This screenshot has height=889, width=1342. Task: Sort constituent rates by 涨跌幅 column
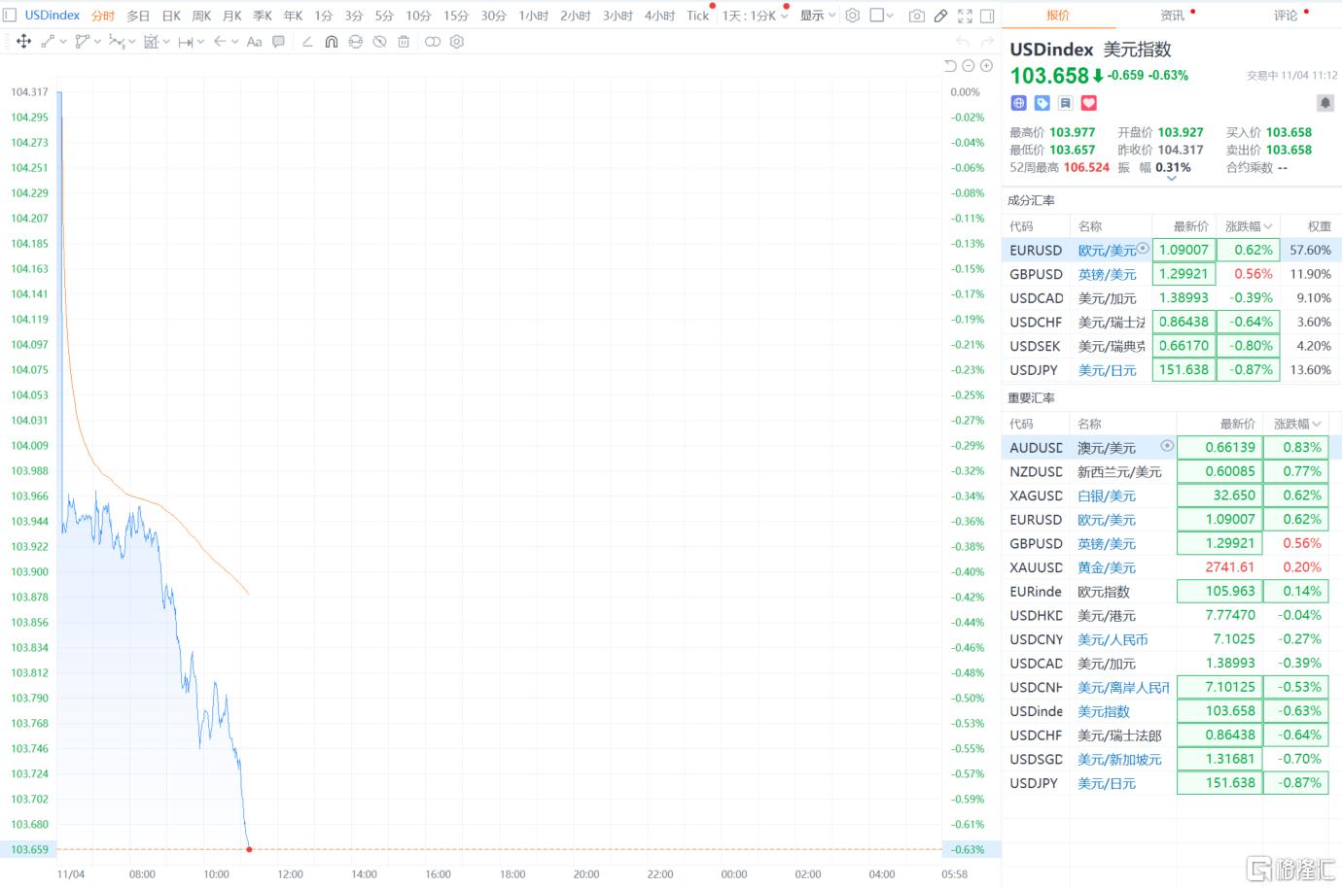1248,226
